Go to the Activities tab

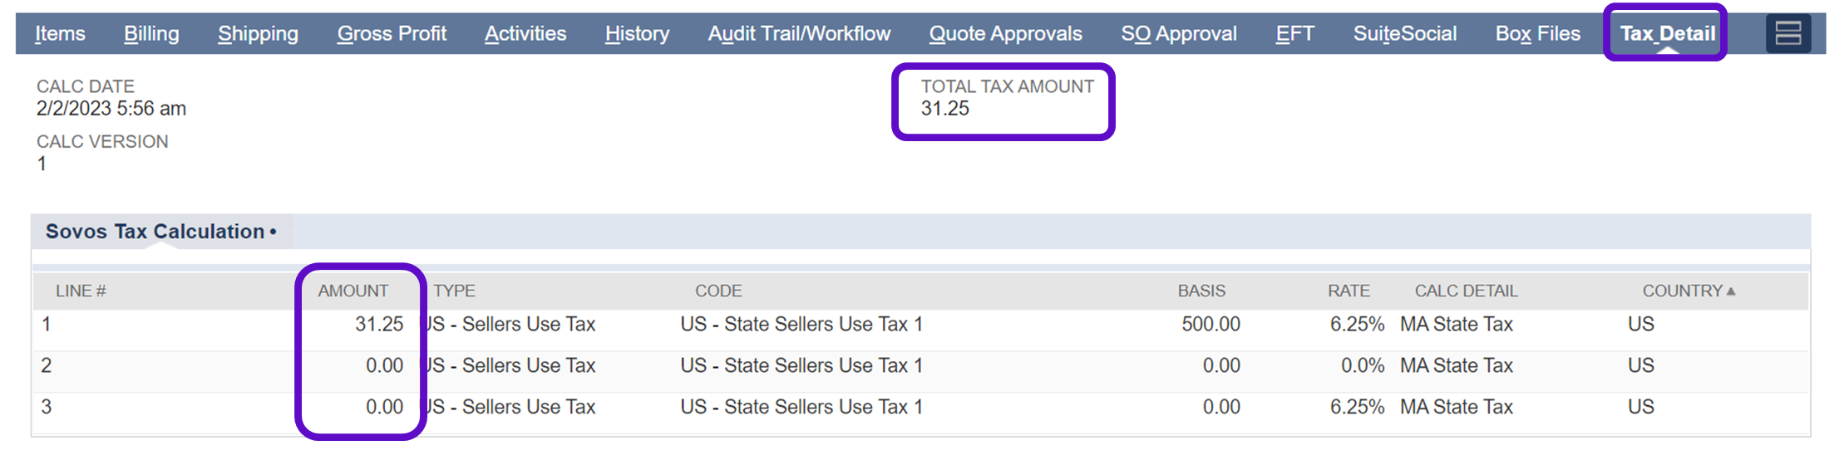point(525,34)
